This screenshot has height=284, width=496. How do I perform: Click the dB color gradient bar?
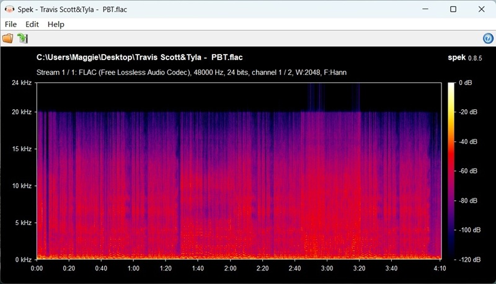tap(451, 171)
